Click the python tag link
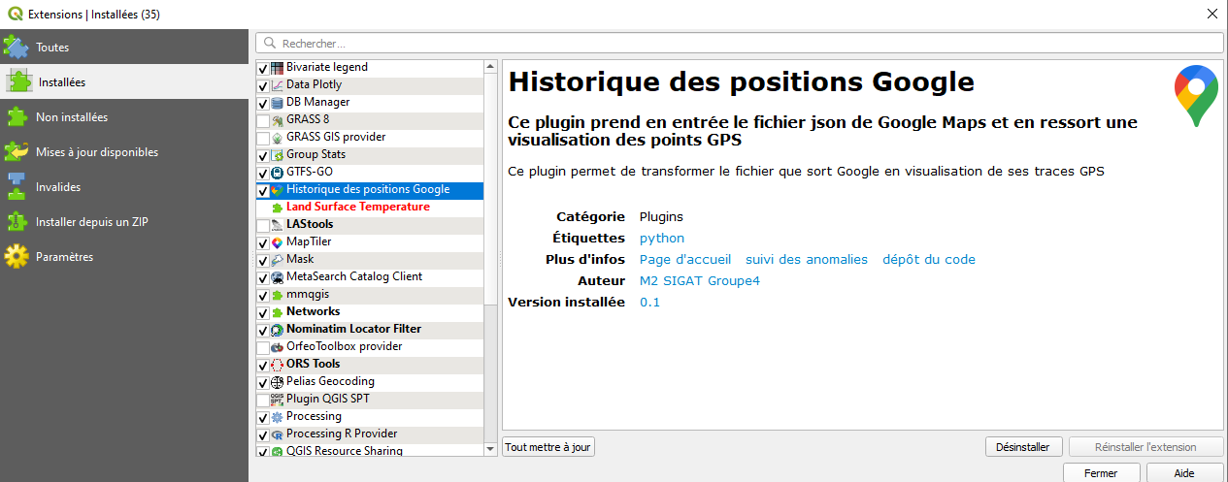The image size is (1228, 482). tap(662, 238)
